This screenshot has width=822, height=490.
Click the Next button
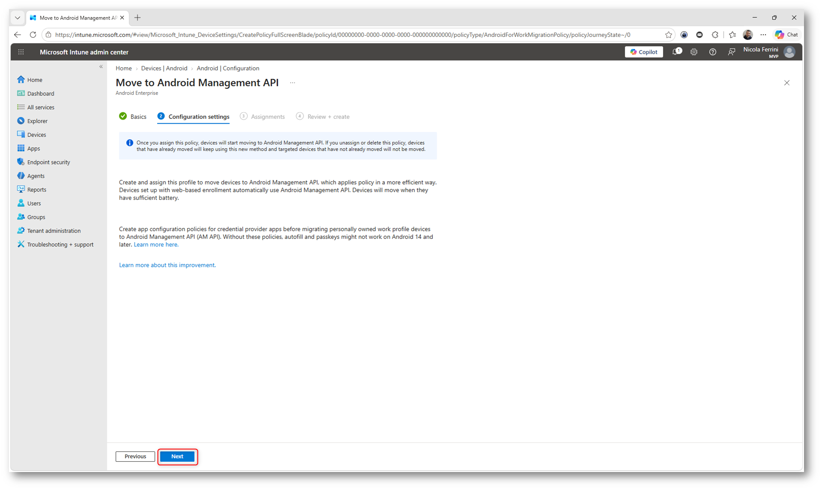tap(177, 457)
